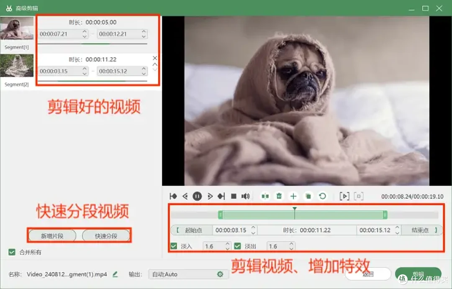Click the 返回 back button
This screenshot has height=289, width=452.
[x=368, y=274]
